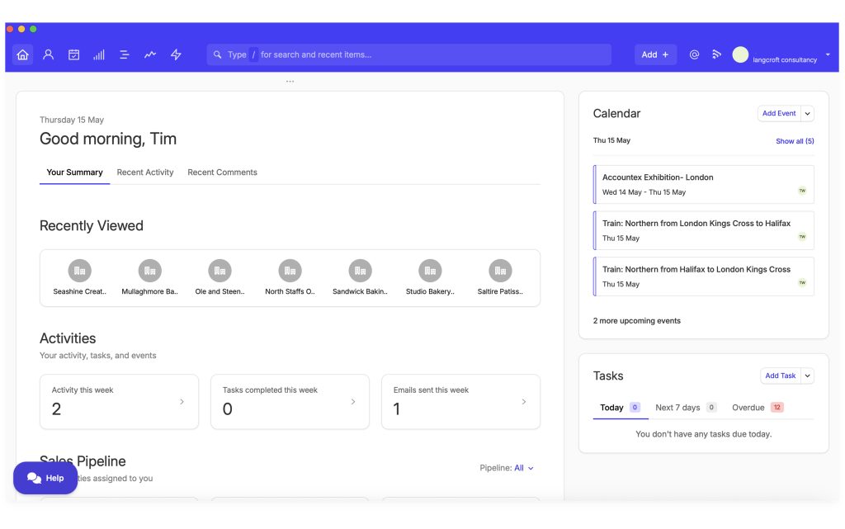Click owner badge on Accountex Exhibition event

click(802, 191)
